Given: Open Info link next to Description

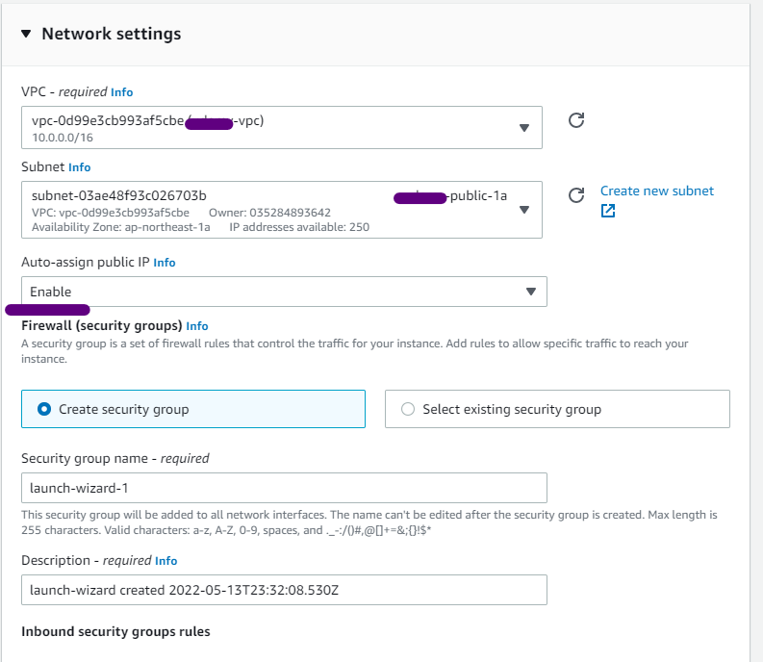Looking at the screenshot, I should pyautogui.click(x=165, y=561).
